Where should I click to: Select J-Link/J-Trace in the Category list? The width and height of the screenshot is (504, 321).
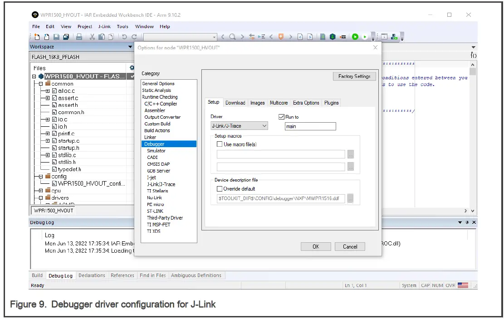161,184
